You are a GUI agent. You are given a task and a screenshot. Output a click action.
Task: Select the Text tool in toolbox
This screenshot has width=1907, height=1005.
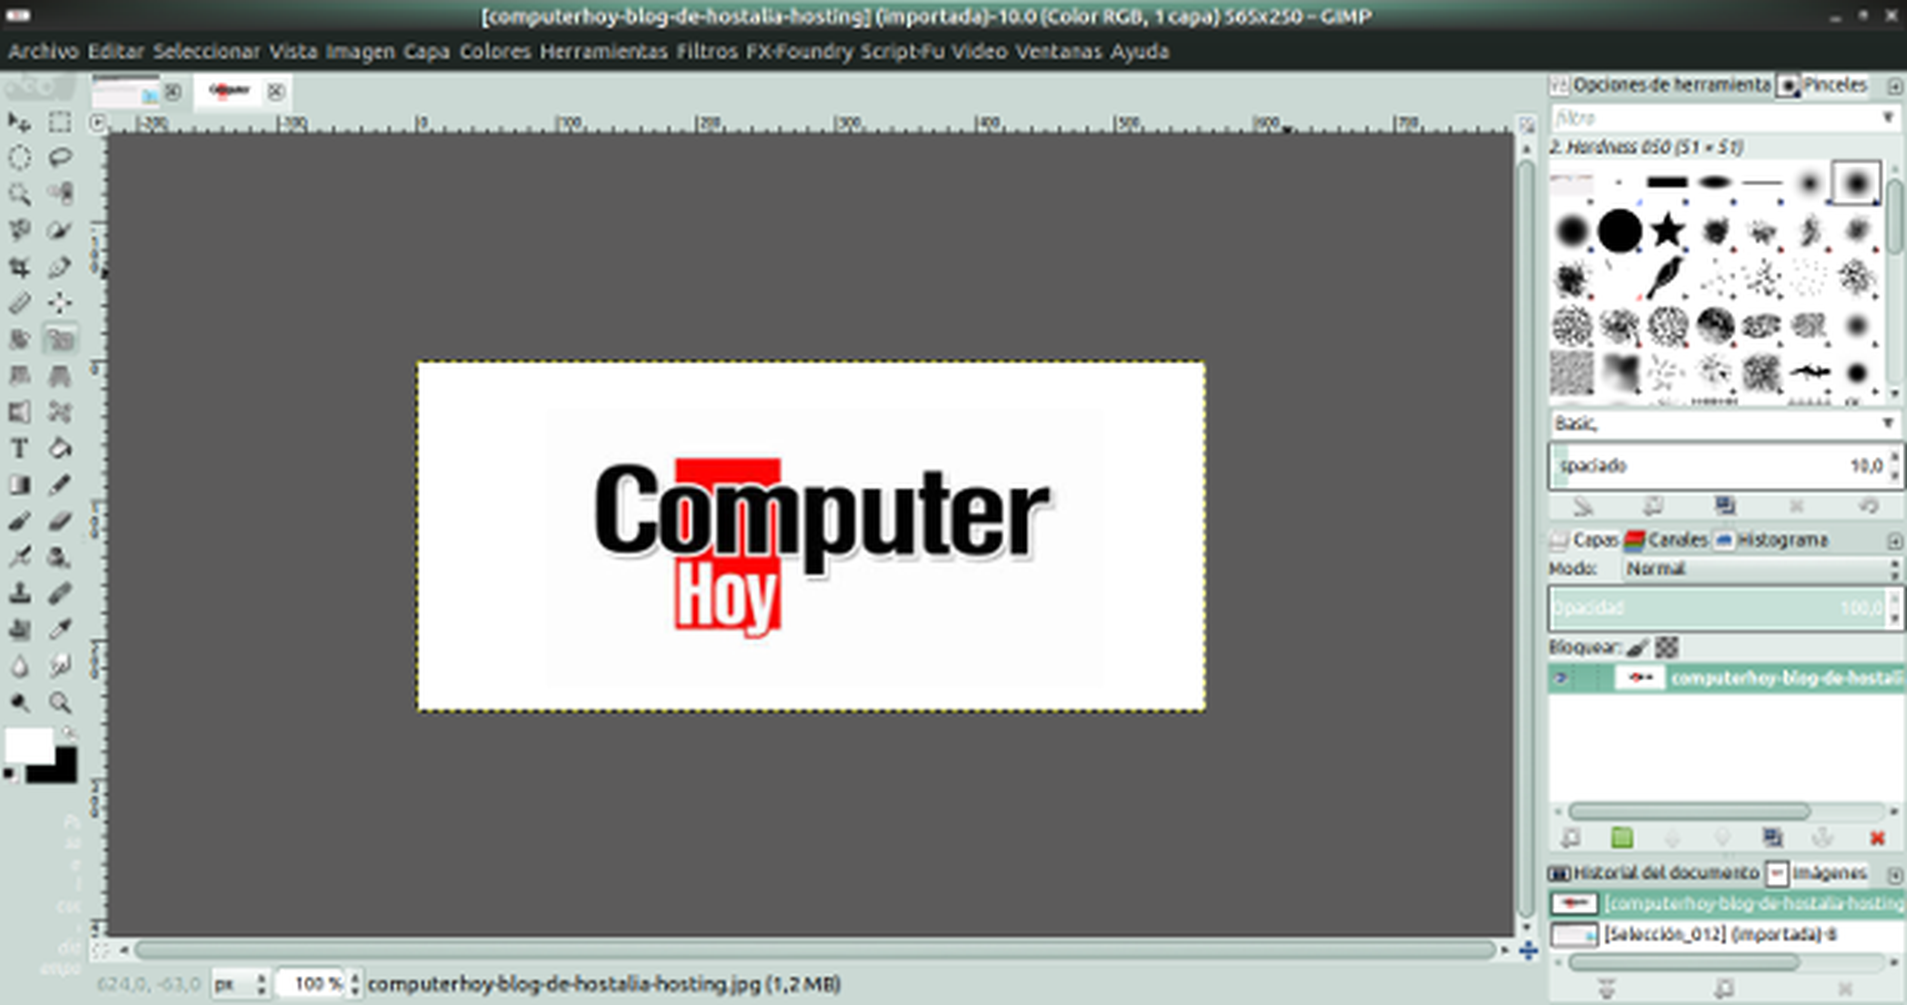[19, 449]
